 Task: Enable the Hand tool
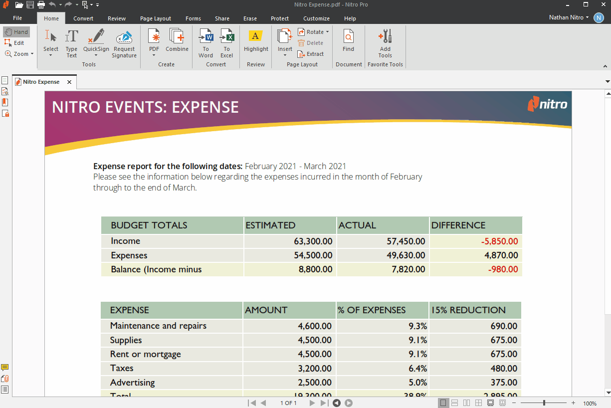click(x=16, y=32)
